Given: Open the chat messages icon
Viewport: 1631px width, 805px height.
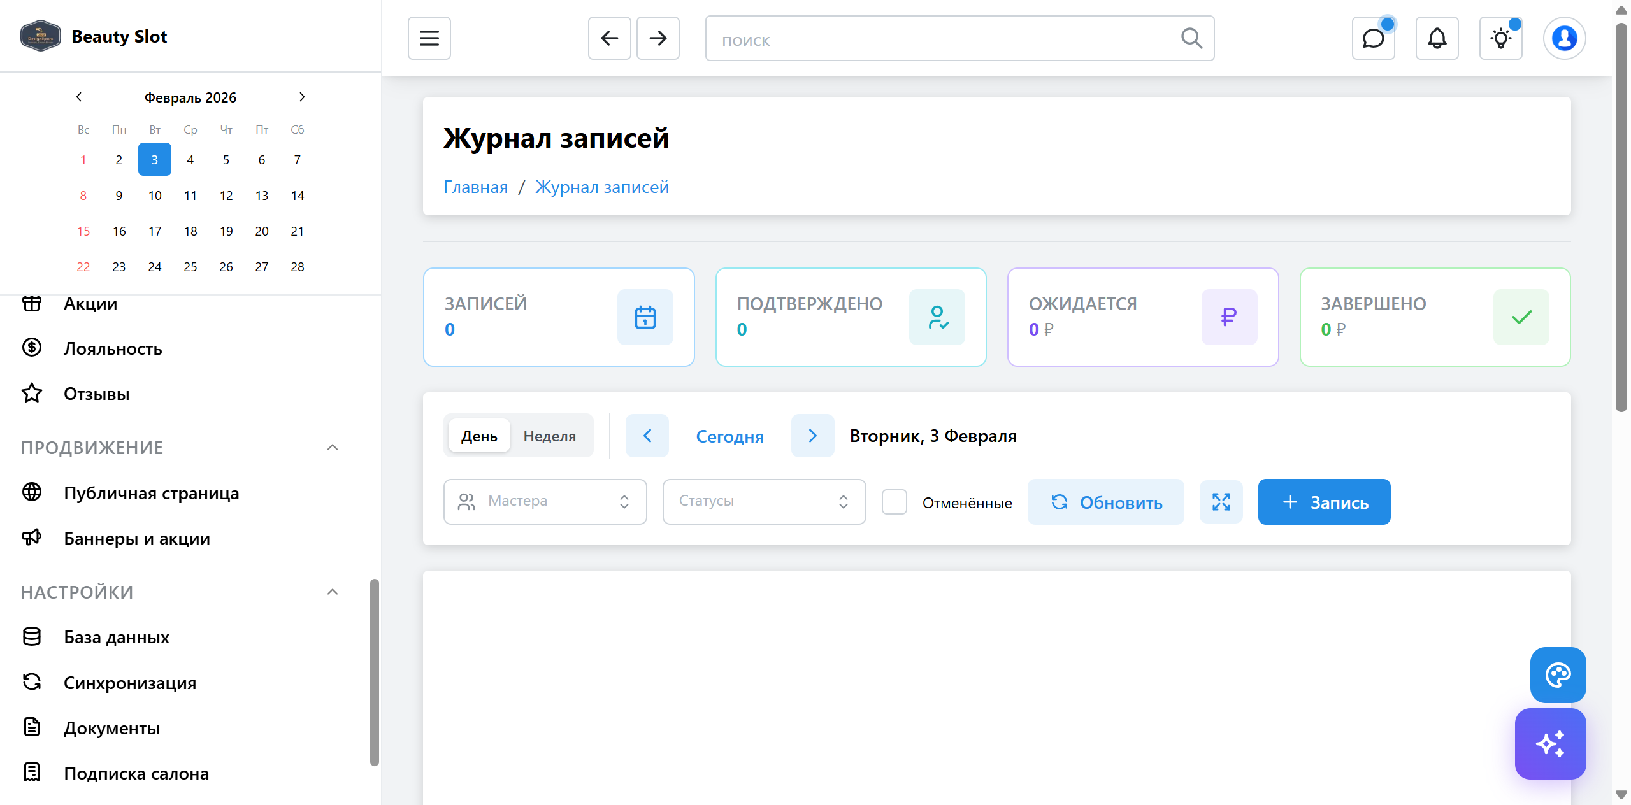Looking at the screenshot, I should tap(1373, 38).
